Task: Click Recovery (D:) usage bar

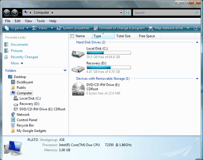Action: pyautogui.click(x=109, y=67)
